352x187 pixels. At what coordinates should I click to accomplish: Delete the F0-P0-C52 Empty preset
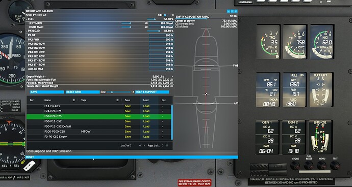pyautogui.click(x=162, y=137)
